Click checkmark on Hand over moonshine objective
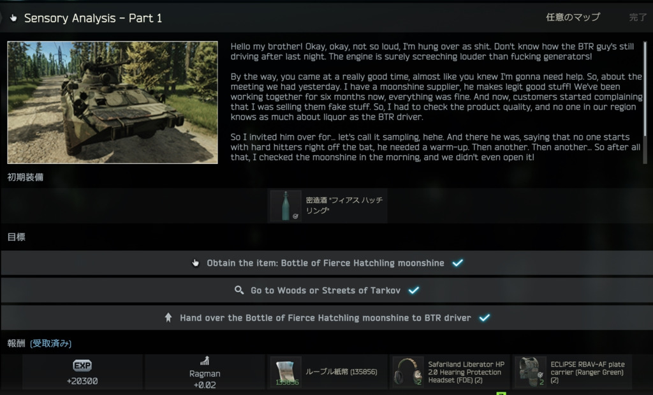 [x=485, y=318]
